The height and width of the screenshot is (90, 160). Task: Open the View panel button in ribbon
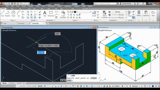153,14
